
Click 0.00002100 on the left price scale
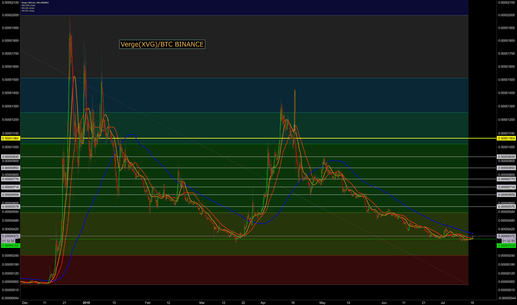[10, 3]
